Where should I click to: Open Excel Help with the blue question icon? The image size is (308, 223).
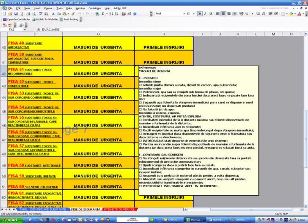pos(135,14)
